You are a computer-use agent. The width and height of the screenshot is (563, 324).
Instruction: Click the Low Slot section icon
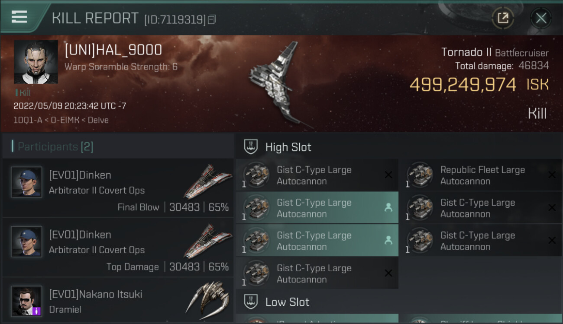[251, 302]
